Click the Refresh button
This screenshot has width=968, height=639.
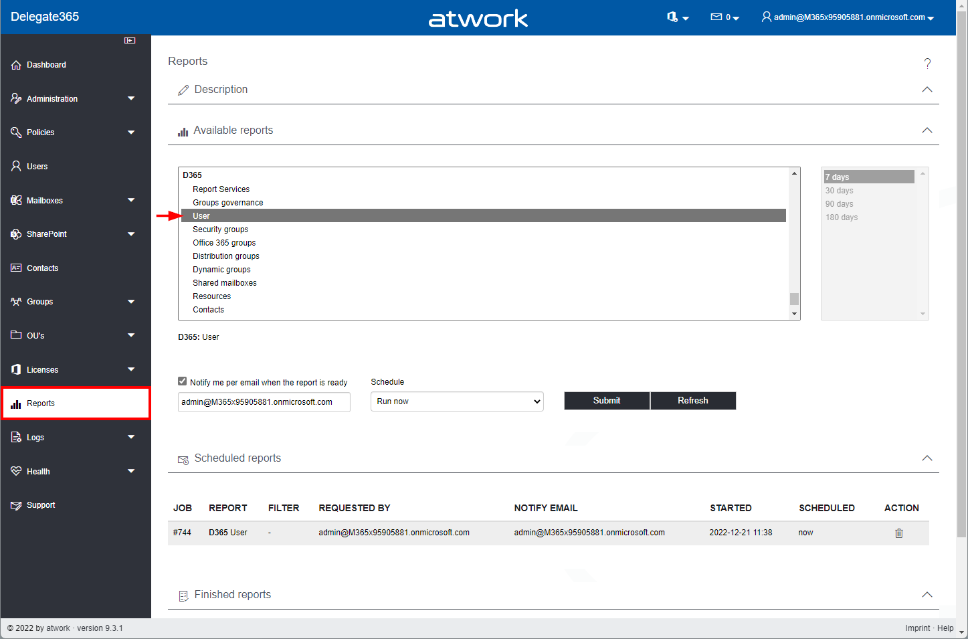click(x=692, y=401)
